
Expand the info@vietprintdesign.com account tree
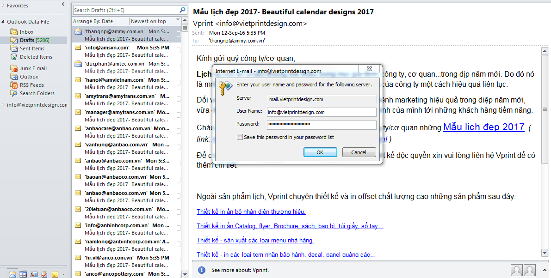[3, 105]
